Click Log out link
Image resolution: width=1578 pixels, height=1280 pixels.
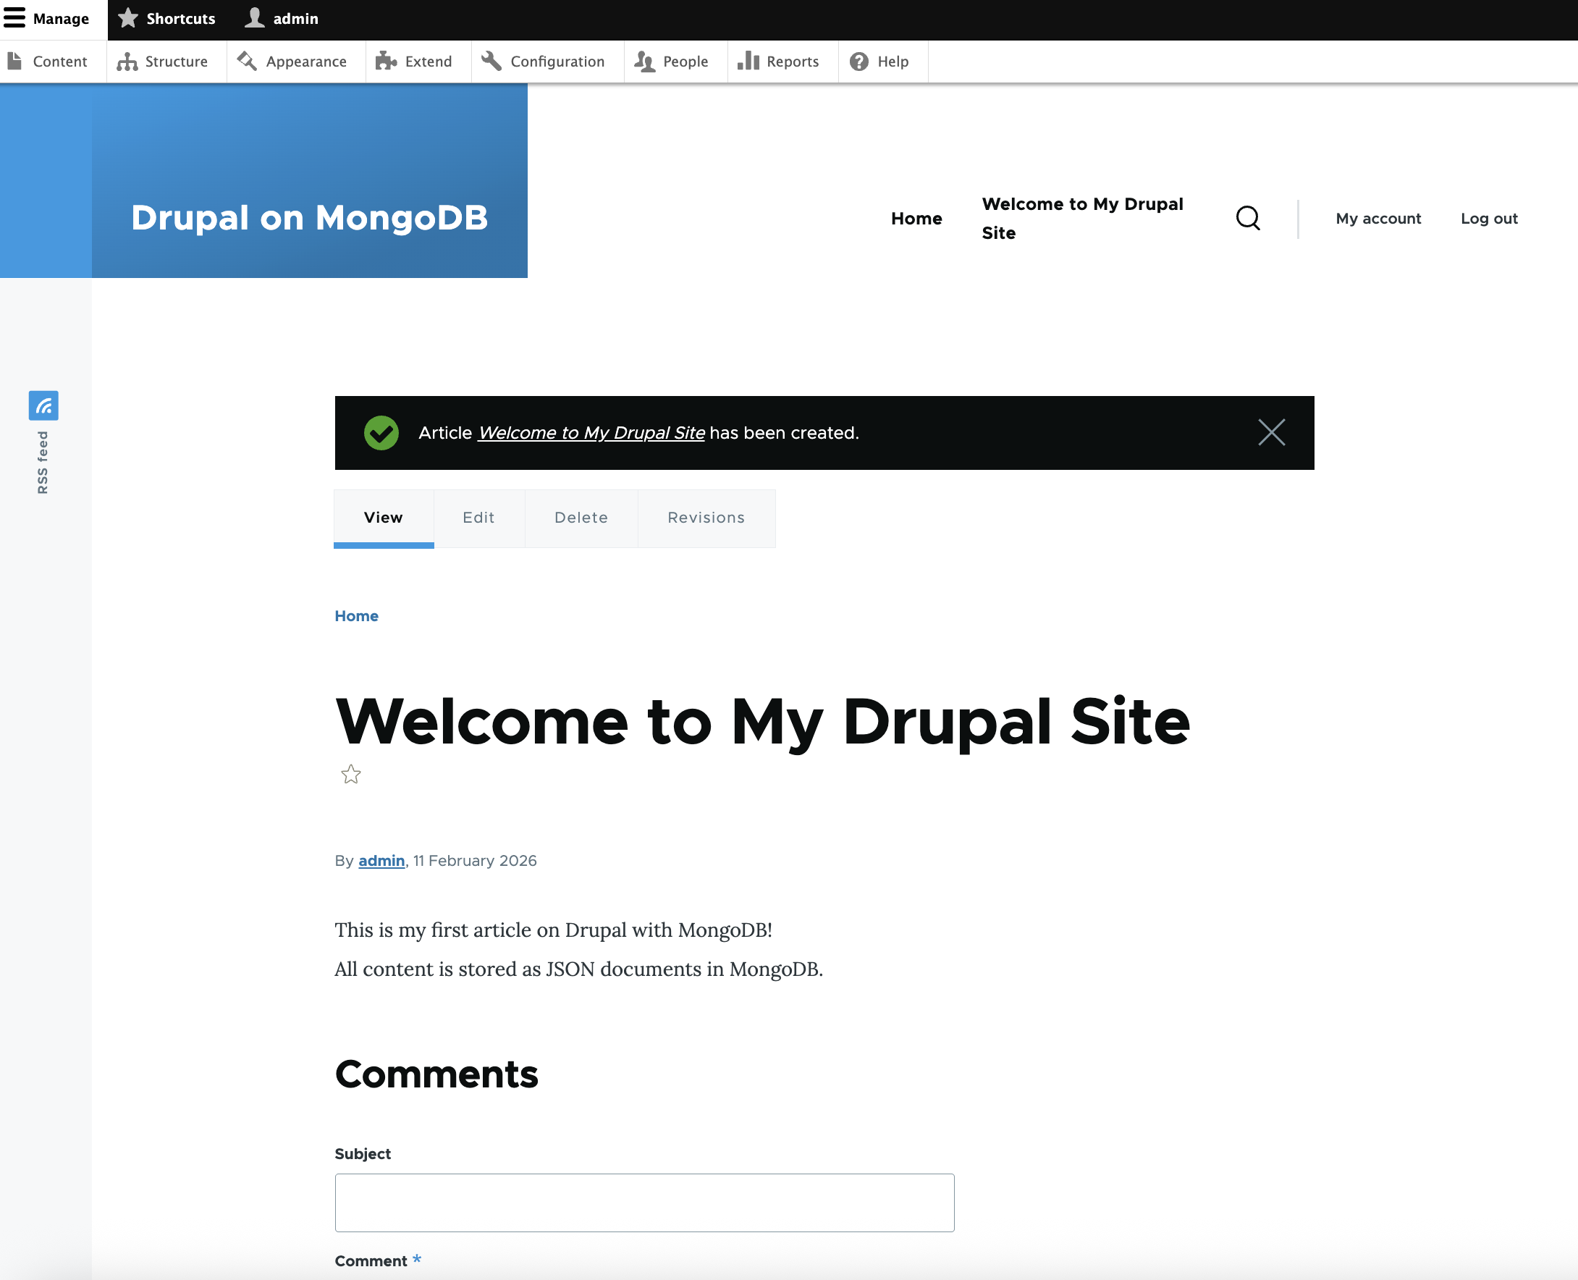tap(1489, 218)
